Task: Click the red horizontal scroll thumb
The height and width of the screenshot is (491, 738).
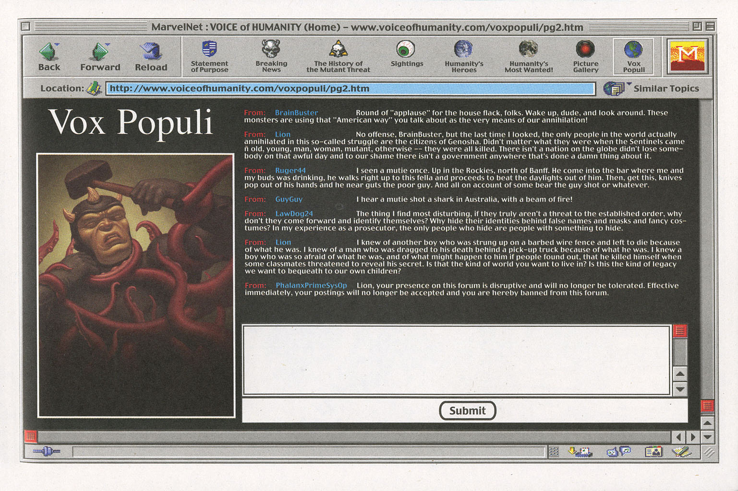Action: (31, 436)
